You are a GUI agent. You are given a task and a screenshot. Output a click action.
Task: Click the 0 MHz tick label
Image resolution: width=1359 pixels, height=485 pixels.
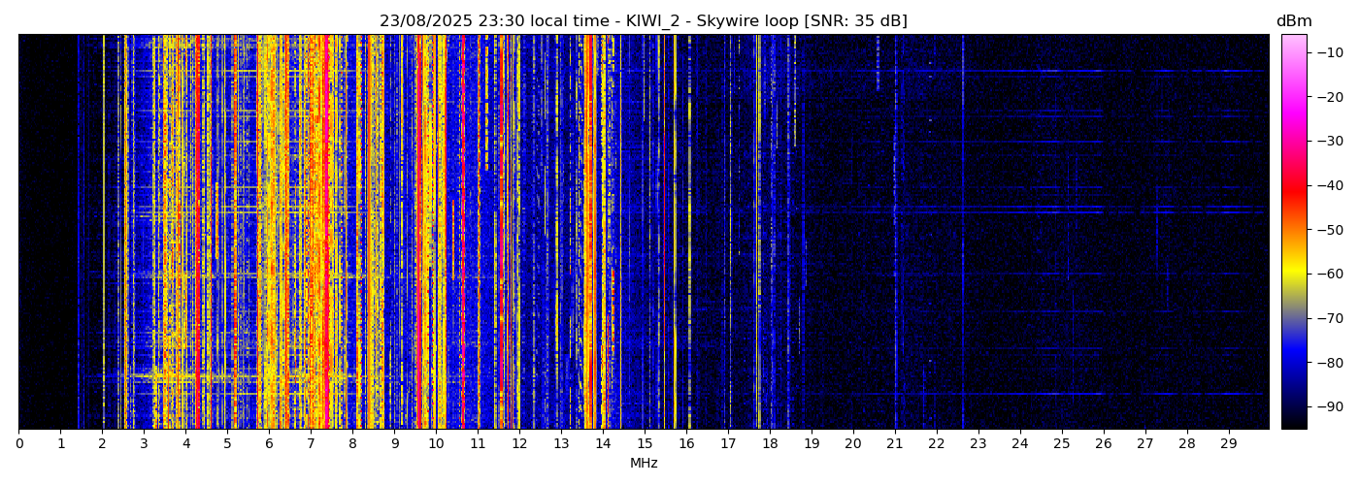click(x=18, y=444)
